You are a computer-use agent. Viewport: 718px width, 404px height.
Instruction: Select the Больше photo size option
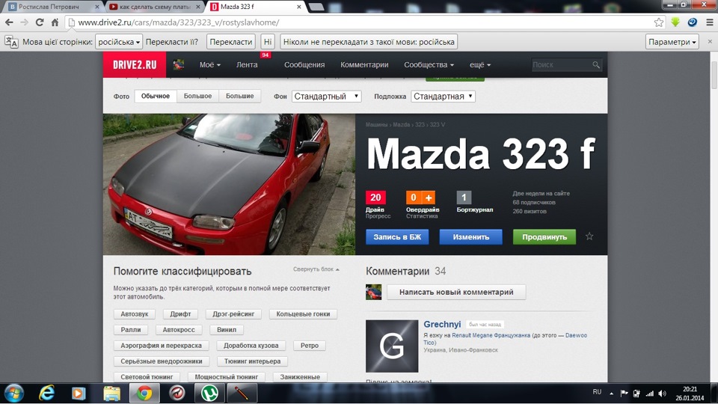240,97
